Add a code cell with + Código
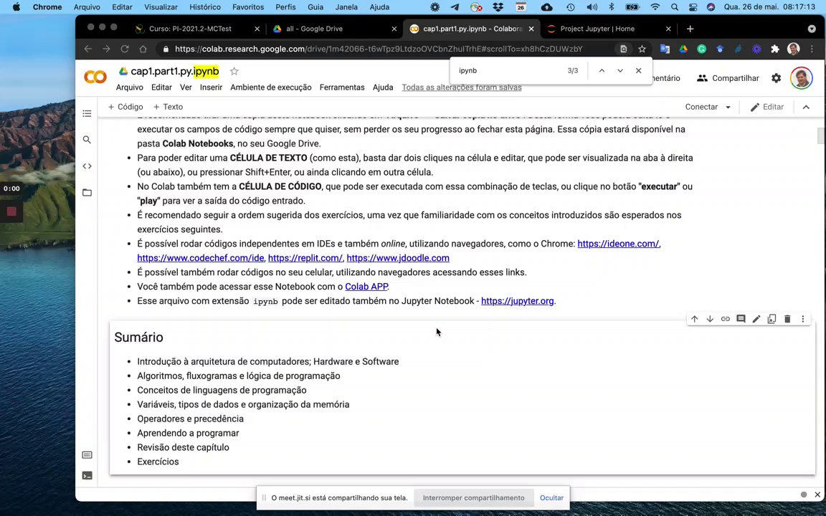This screenshot has width=826, height=516. click(x=125, y=107)
